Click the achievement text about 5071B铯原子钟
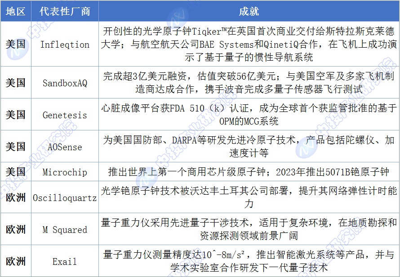Viewport: 400px width, 277px height. coord(249,172)
